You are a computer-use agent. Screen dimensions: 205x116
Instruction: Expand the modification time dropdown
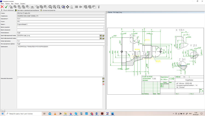(x=104, y=30)
